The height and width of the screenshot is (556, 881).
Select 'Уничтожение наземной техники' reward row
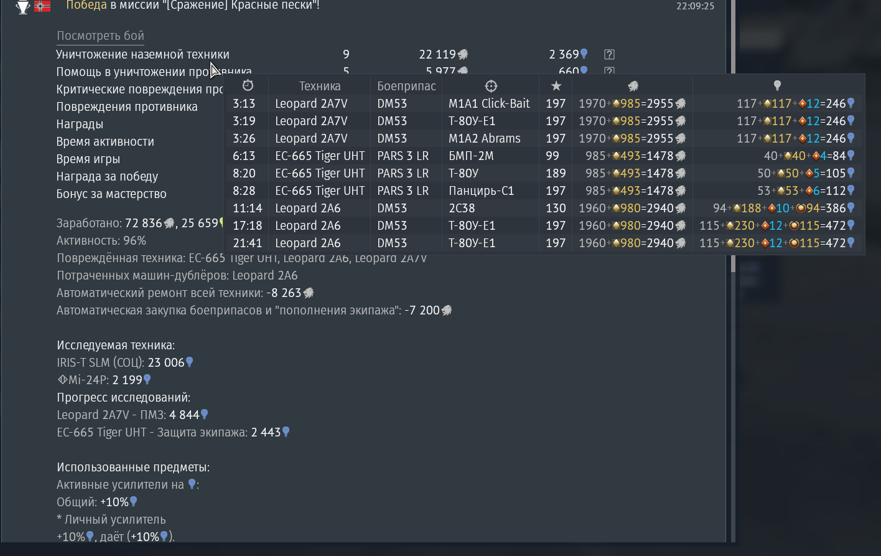336,55
